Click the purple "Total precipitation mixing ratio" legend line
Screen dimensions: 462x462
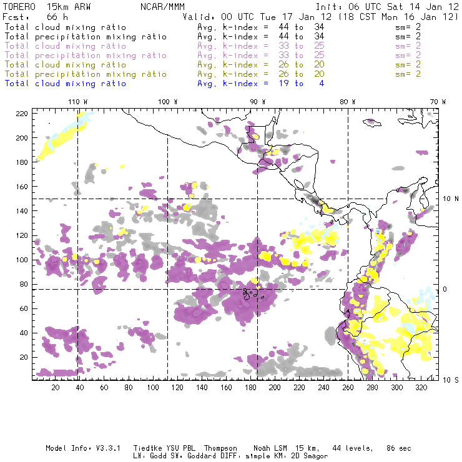[86, 56]
